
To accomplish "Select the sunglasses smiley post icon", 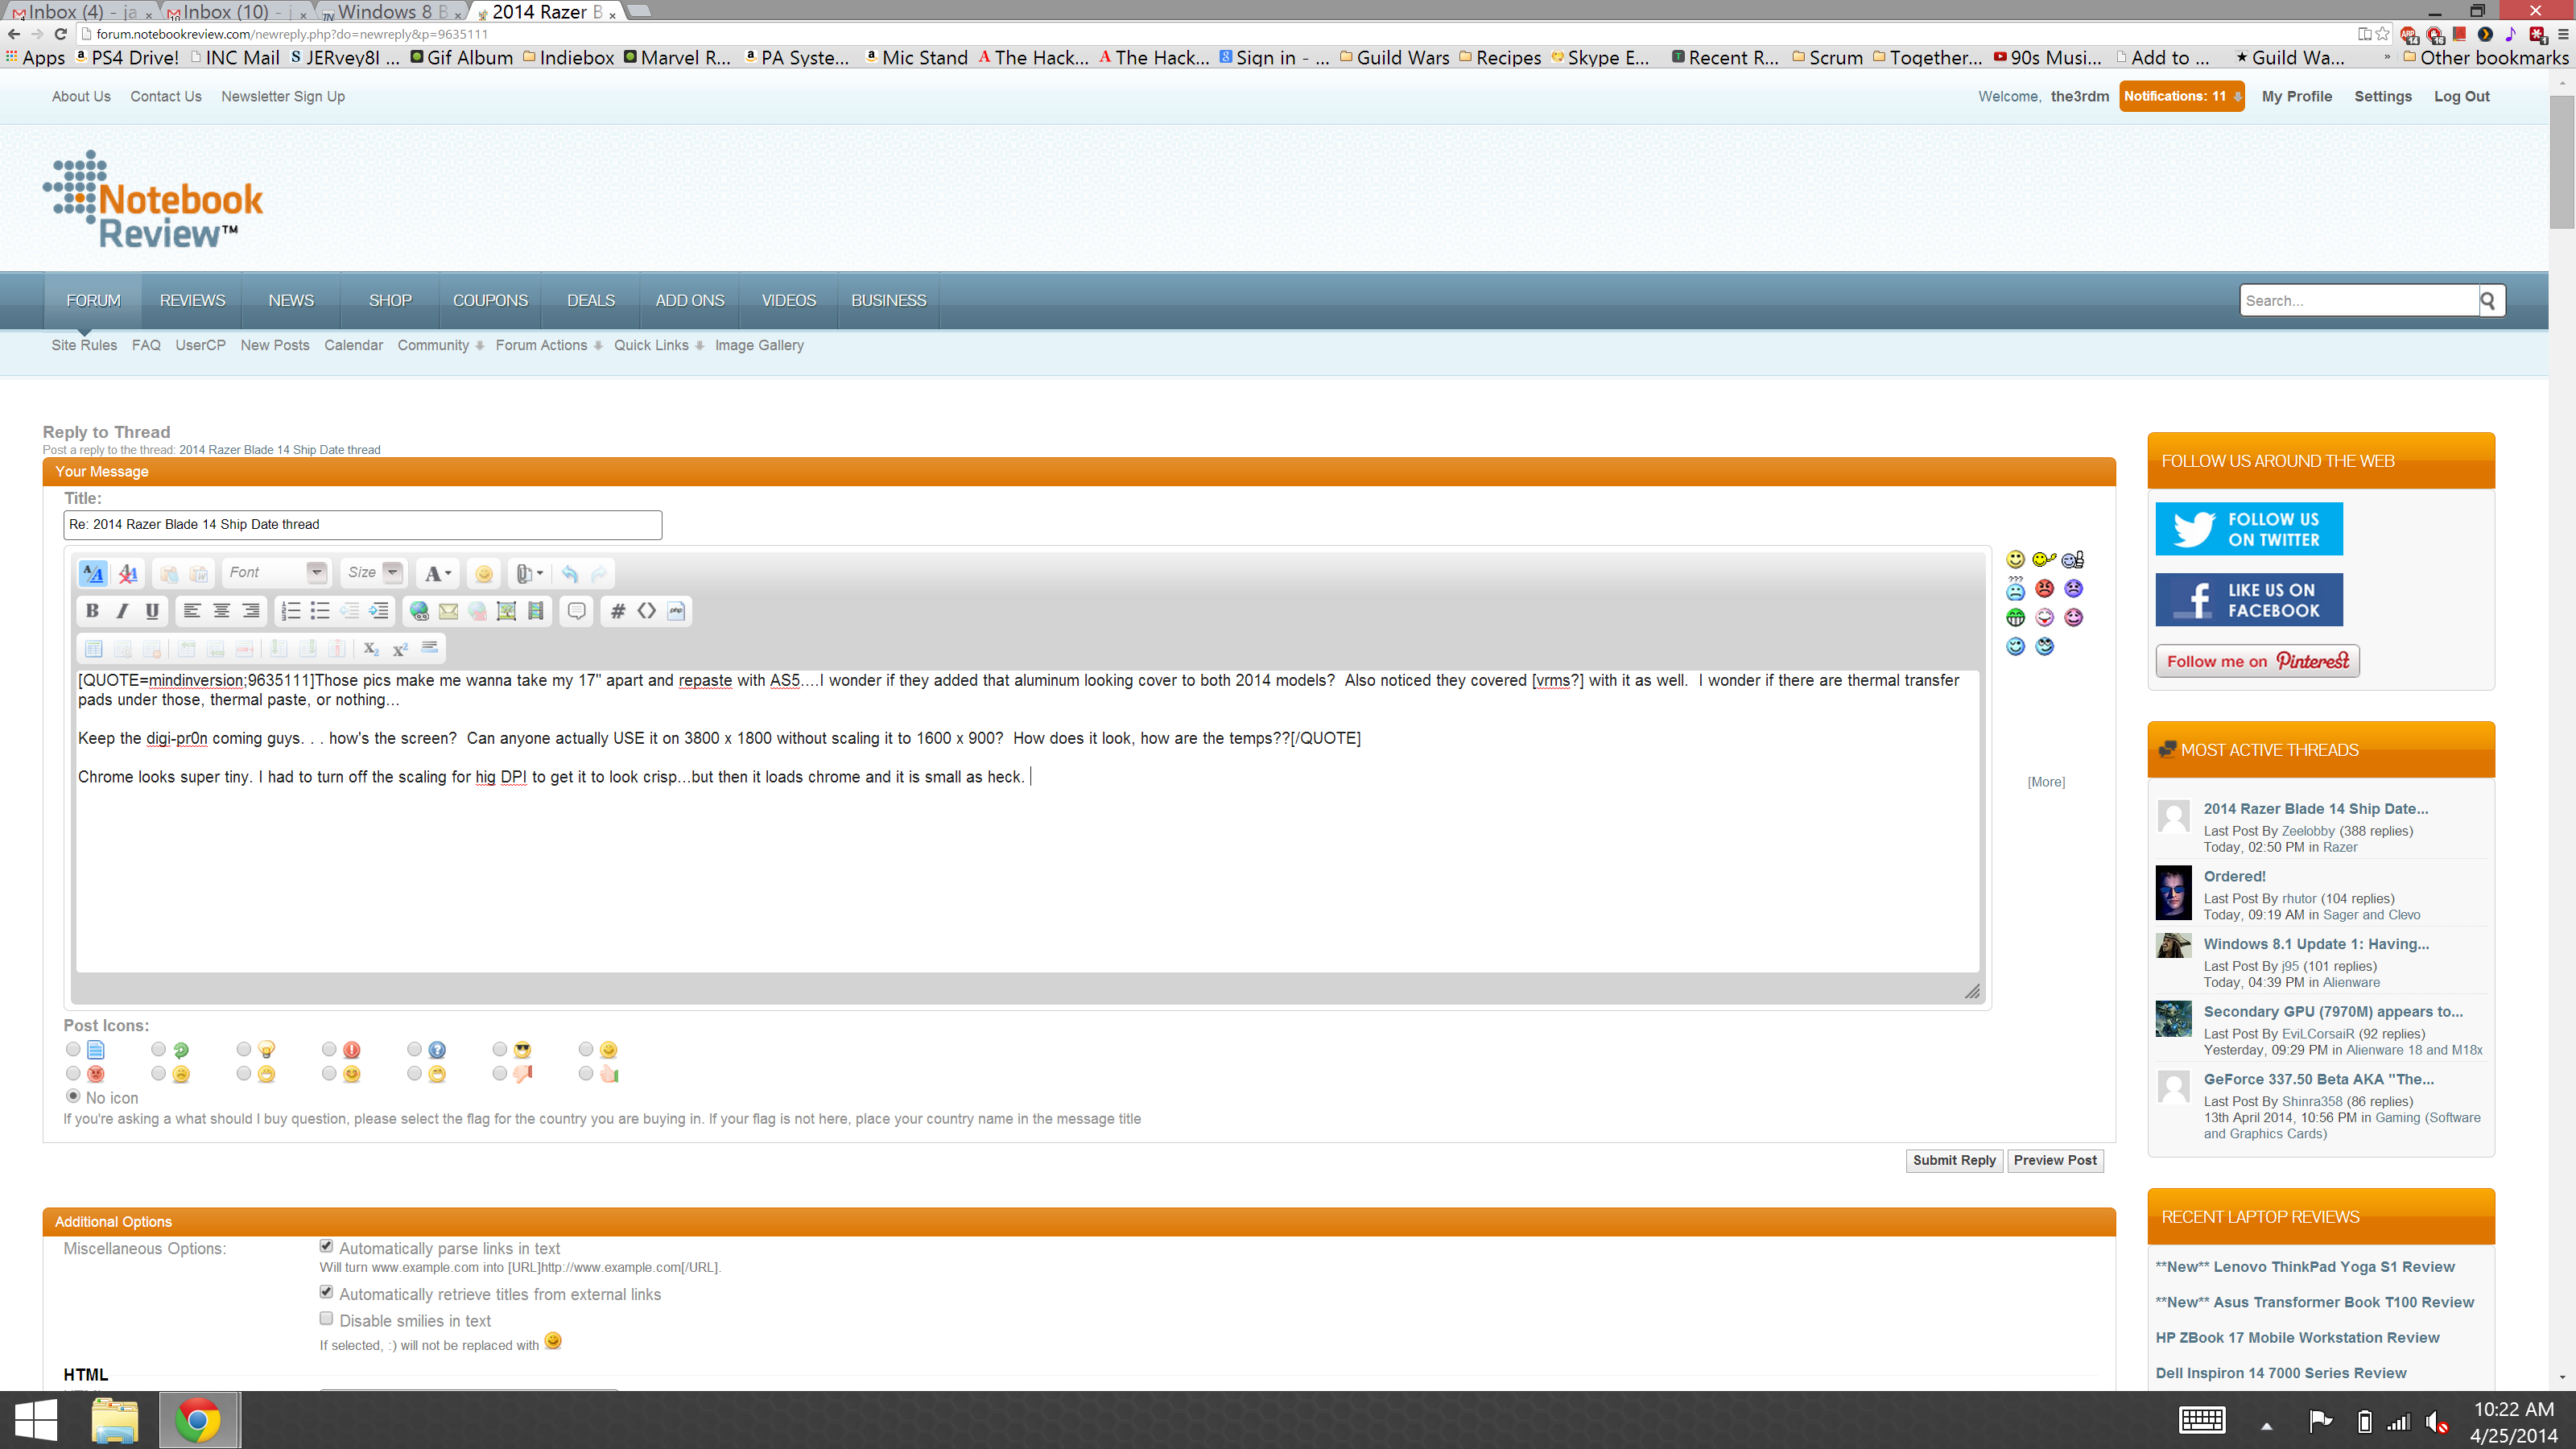I will pos(500,1049).
